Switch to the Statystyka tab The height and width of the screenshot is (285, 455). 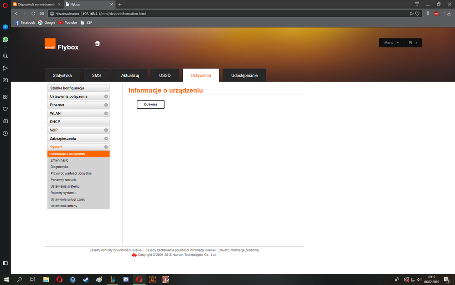(62, 75)
